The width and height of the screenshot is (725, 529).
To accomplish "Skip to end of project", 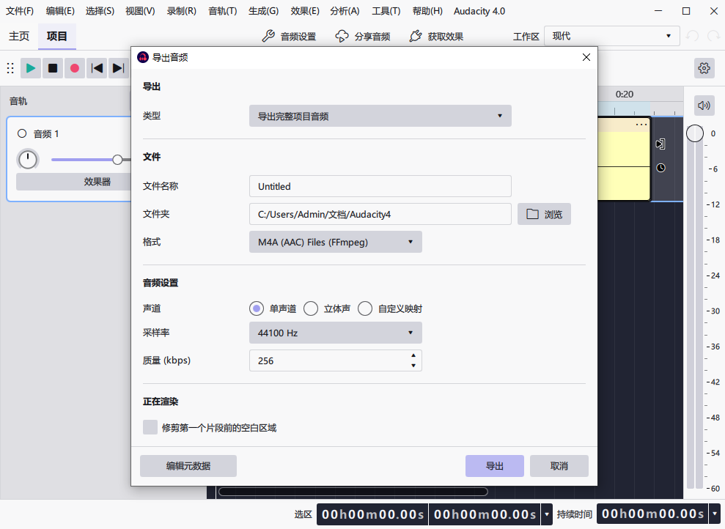I will (118, 68).
